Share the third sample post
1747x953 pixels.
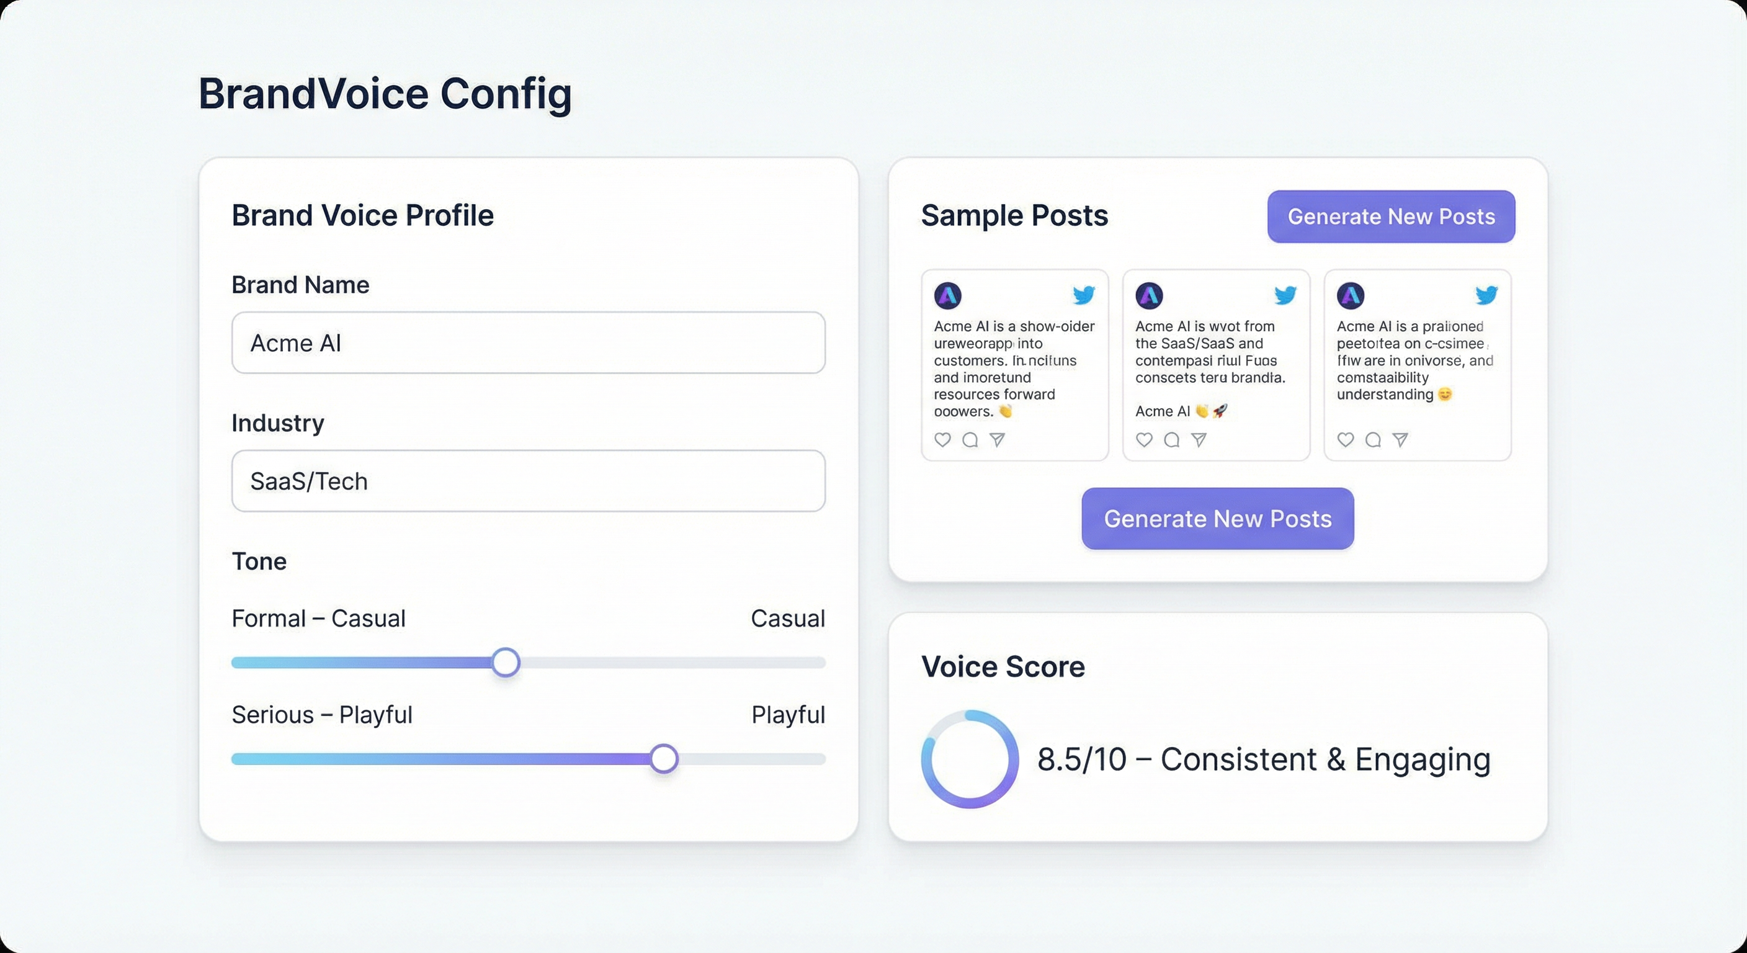pos(1401,439)
